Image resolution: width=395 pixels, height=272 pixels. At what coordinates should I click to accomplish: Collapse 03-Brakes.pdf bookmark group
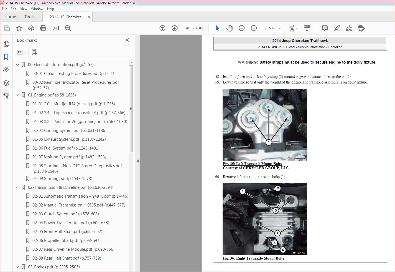pyautogui.click(x=17, y=267)
